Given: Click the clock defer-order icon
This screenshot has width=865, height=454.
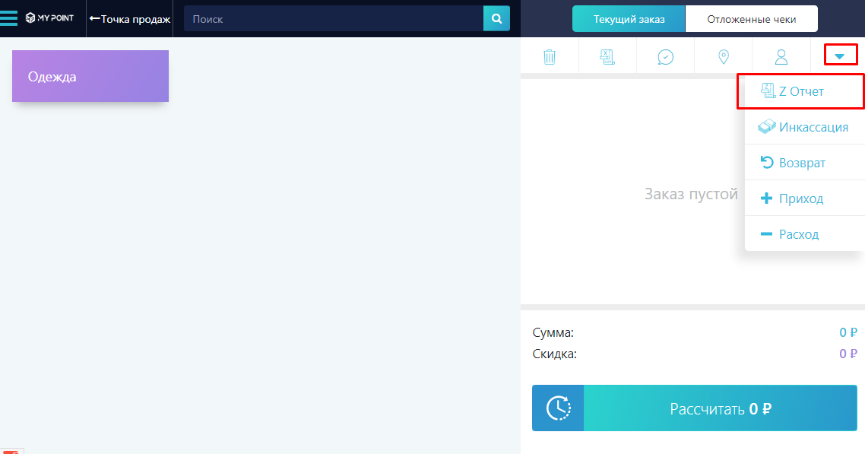Looking at the screenshot, I should [x=558, y=408].
